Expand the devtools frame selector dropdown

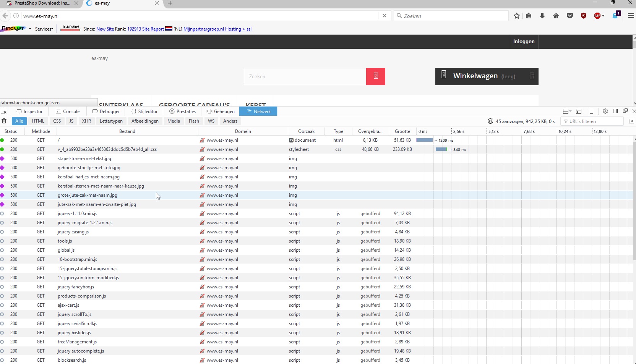coord(567,112)
